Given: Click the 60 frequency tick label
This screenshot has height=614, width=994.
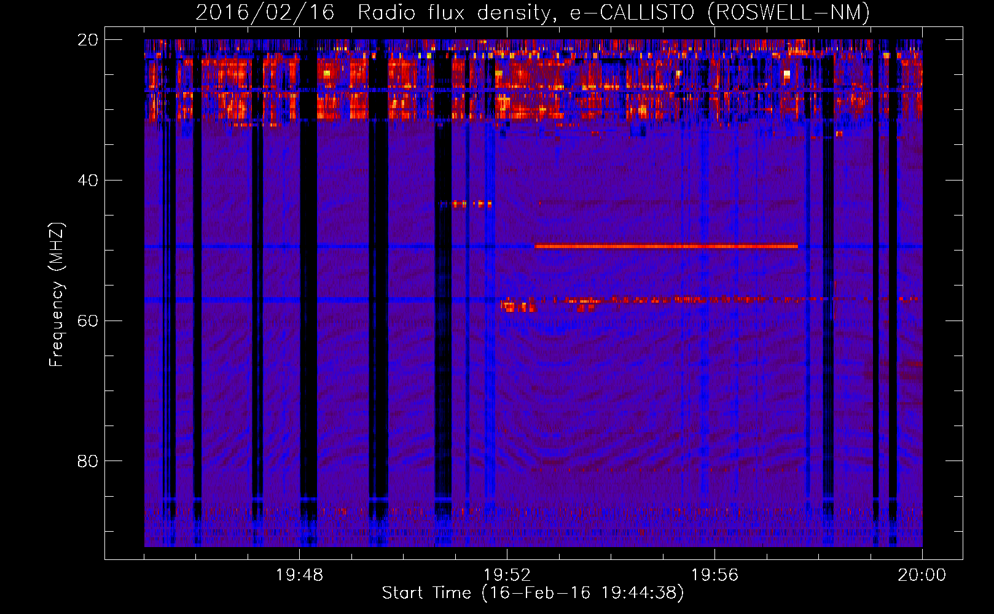Looking at the screenshot, I should (88, 321).
